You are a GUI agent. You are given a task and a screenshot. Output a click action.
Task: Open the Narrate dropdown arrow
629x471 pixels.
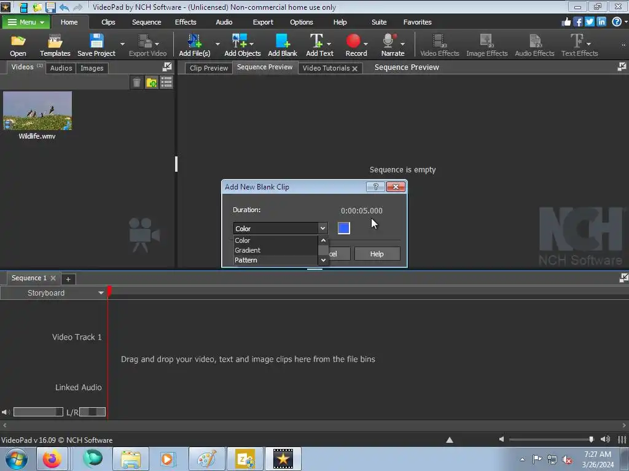[402, 44]
